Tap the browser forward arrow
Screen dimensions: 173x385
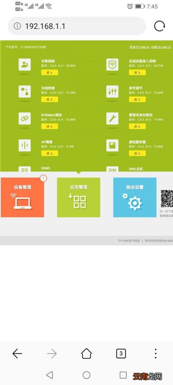pyautogui.click(x=52, y=354)
